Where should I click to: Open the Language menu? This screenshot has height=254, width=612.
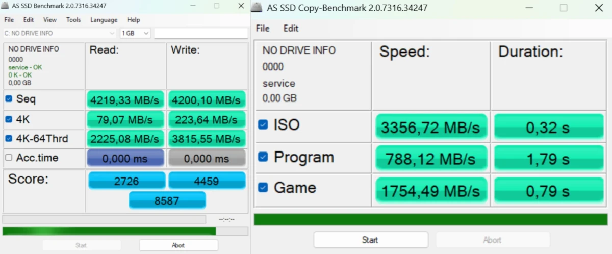104,20
